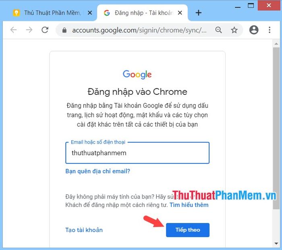Open the Chrome profile avatar menu
This screenshot has height=250, width=282.
254,30
